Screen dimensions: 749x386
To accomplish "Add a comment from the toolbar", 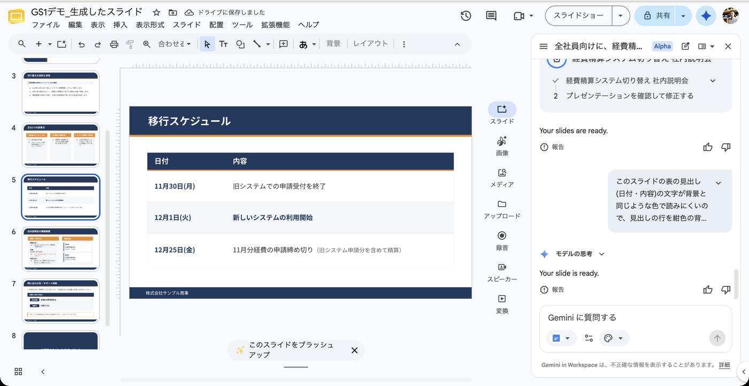I will pyautogui.click(x=284, y=44).
